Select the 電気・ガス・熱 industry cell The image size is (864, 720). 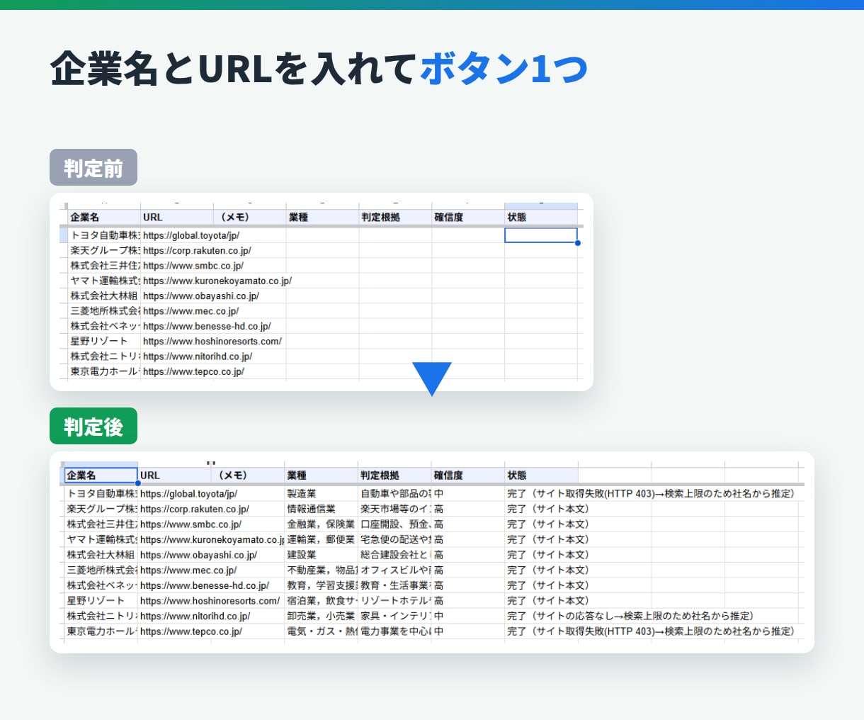[x=321, y=631]
